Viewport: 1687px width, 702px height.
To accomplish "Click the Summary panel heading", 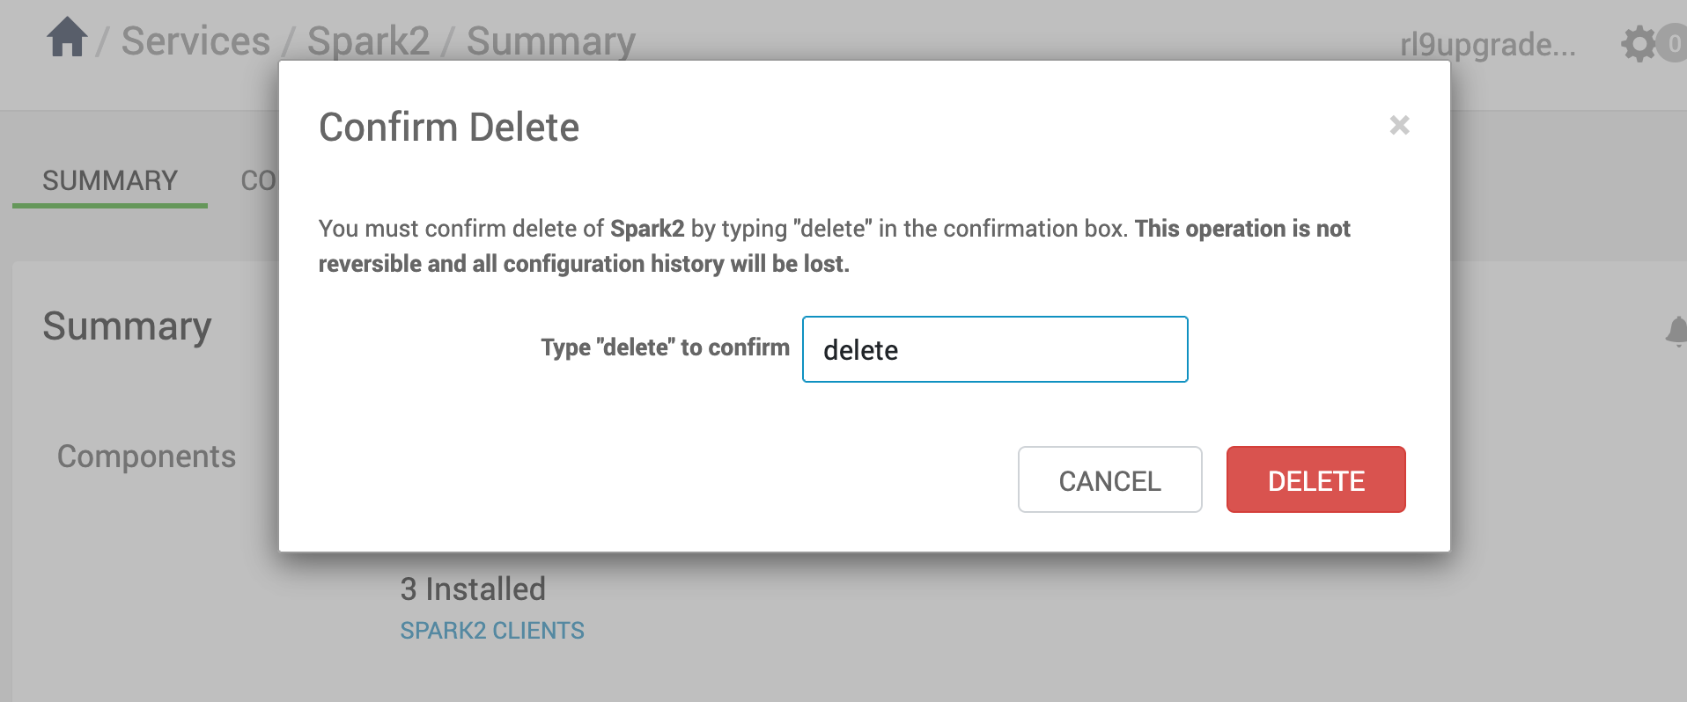I will (x=127, y=326).
